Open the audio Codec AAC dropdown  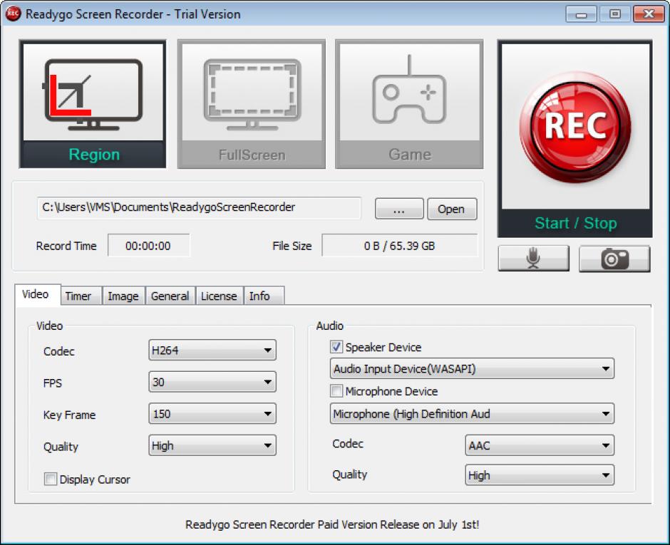(540, 445)
